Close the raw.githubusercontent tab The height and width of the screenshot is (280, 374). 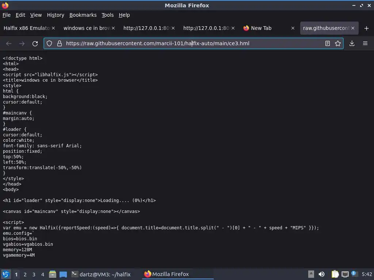353,28
